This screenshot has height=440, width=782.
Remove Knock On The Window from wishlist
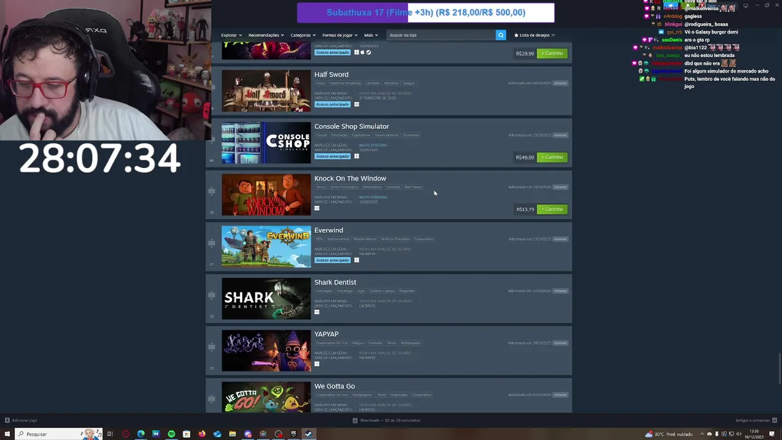click(x=560, y=187)
